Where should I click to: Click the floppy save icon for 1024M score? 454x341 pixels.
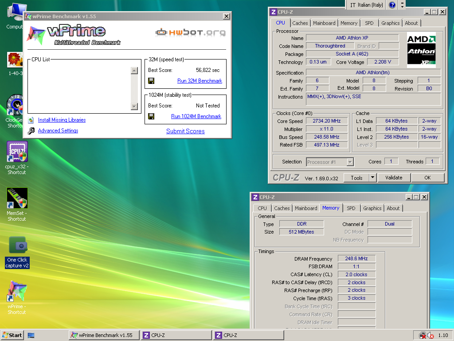click(151, 116)
